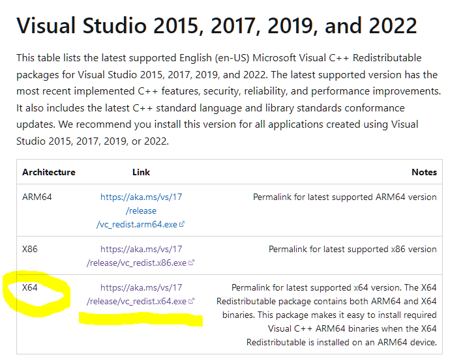
Task: Click external-link icon after arm64.exe link
Action: pos(182,224)
